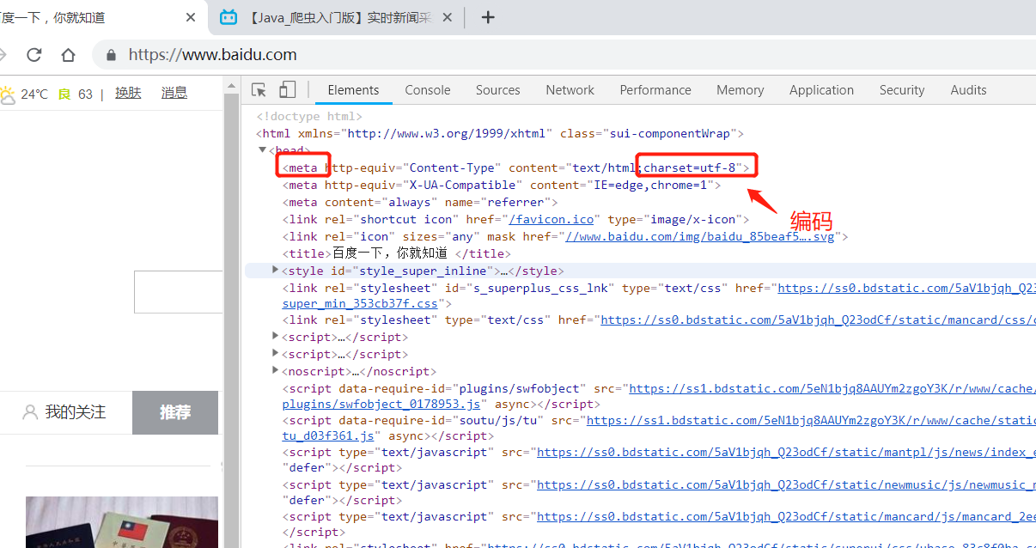Switch to the Elements panel tab
Image resolution: width=1036 pixels, height=548 pixels.
[x=353, y=90]
